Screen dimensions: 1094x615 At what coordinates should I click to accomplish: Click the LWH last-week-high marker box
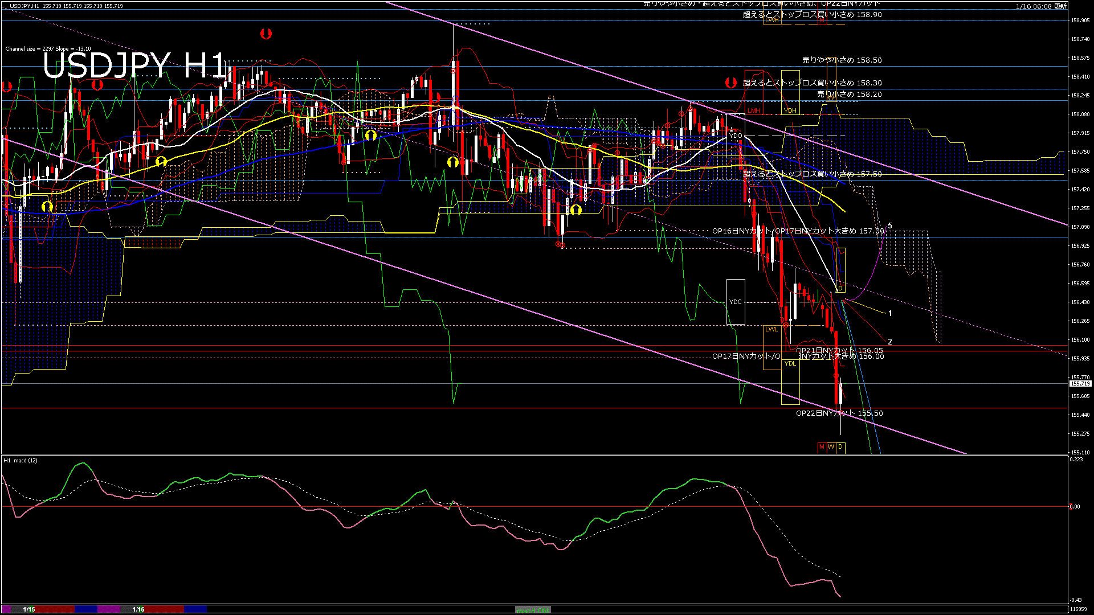(772, 20)
